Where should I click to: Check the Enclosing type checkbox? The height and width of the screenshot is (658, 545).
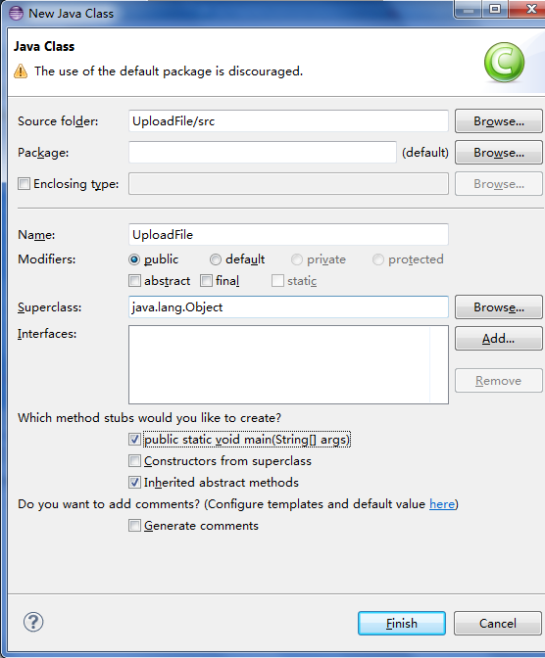[24, 184]
